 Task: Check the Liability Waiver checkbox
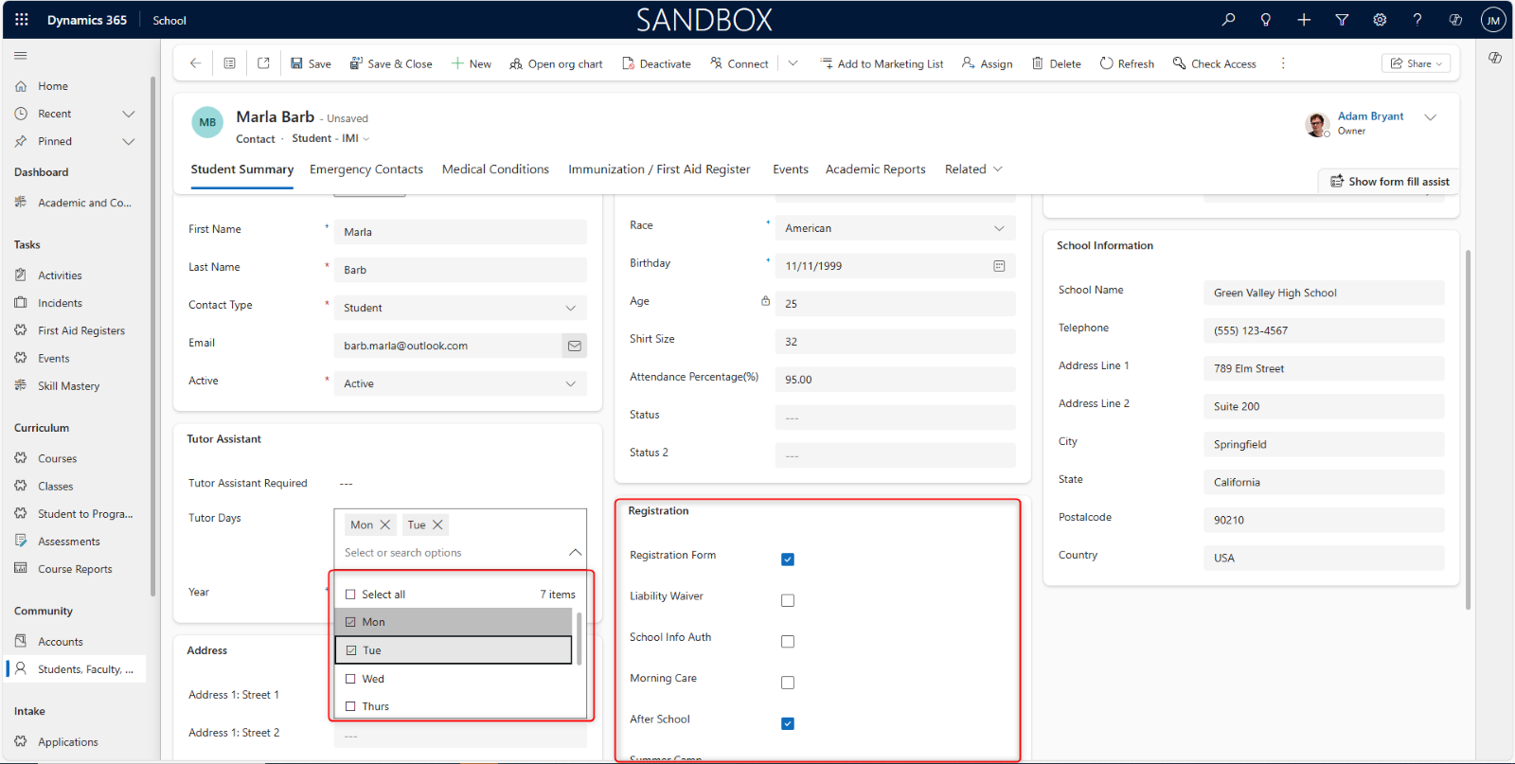click(x=788, y=600)
